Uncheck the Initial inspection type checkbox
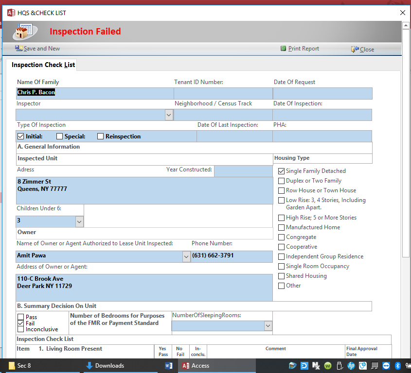 [x=21, y=136]
